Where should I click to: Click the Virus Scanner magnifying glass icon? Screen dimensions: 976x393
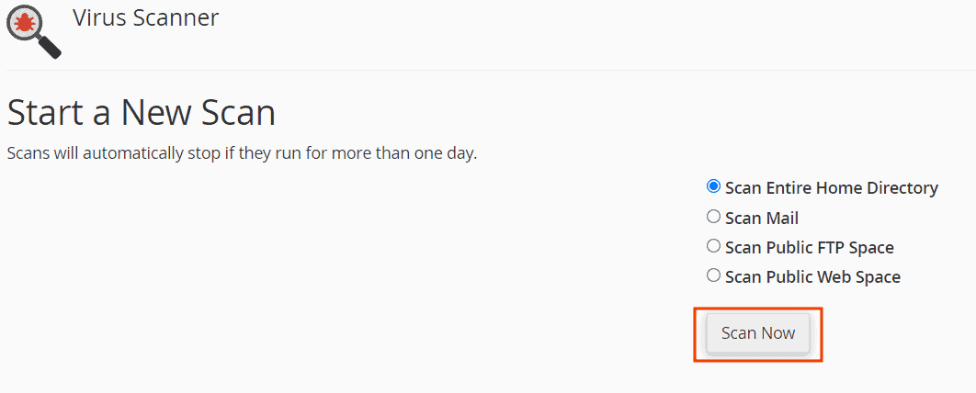tap(33, 28)
